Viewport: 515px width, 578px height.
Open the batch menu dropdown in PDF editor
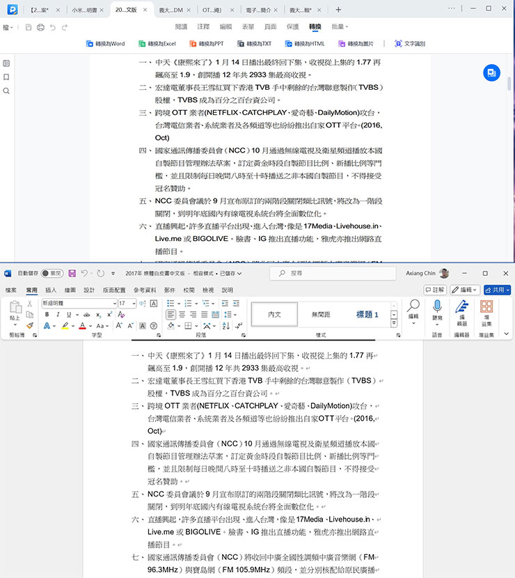[340, 26]
